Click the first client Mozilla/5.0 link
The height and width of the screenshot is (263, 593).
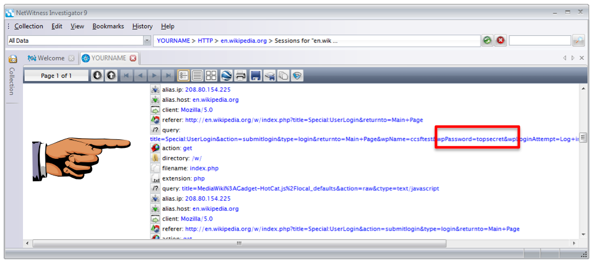197,110
